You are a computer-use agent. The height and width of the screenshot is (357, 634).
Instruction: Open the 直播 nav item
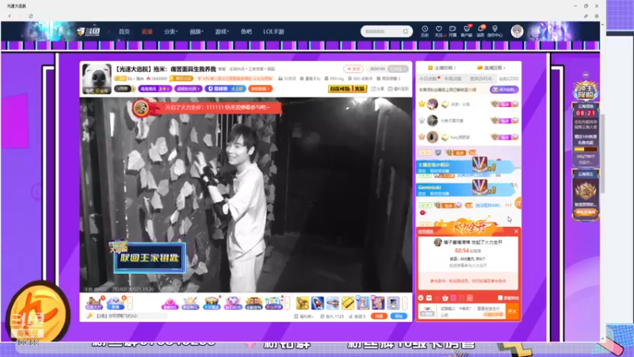[x=147, y=32]
